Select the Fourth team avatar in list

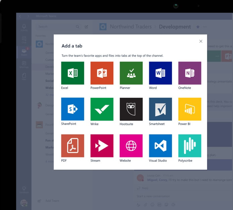click(39, 125)
